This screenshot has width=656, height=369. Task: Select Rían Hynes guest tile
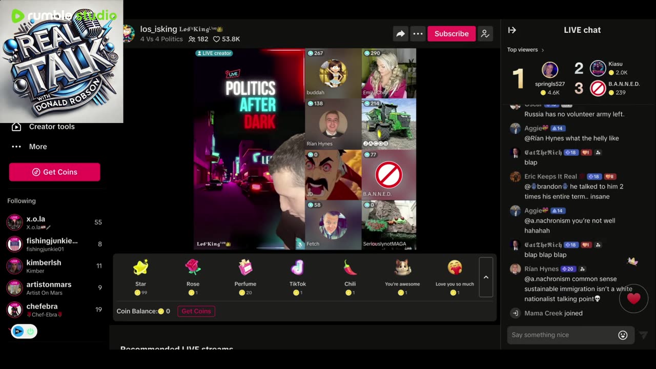333,124
